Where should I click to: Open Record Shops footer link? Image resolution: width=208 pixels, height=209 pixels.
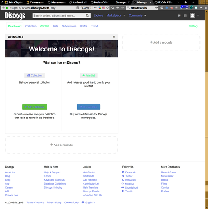(169, 172)
